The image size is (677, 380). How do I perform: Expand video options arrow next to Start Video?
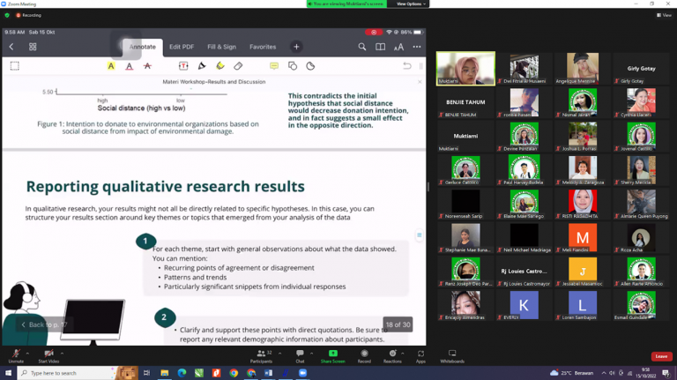coord(63,354)
